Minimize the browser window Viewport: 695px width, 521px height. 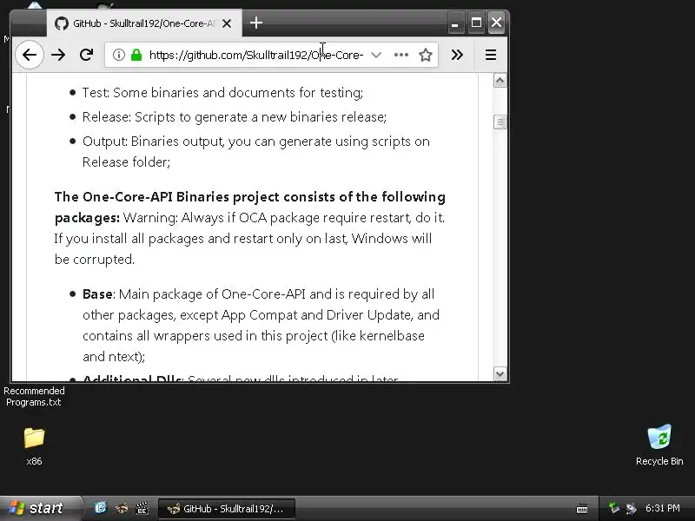pos(455,23)
